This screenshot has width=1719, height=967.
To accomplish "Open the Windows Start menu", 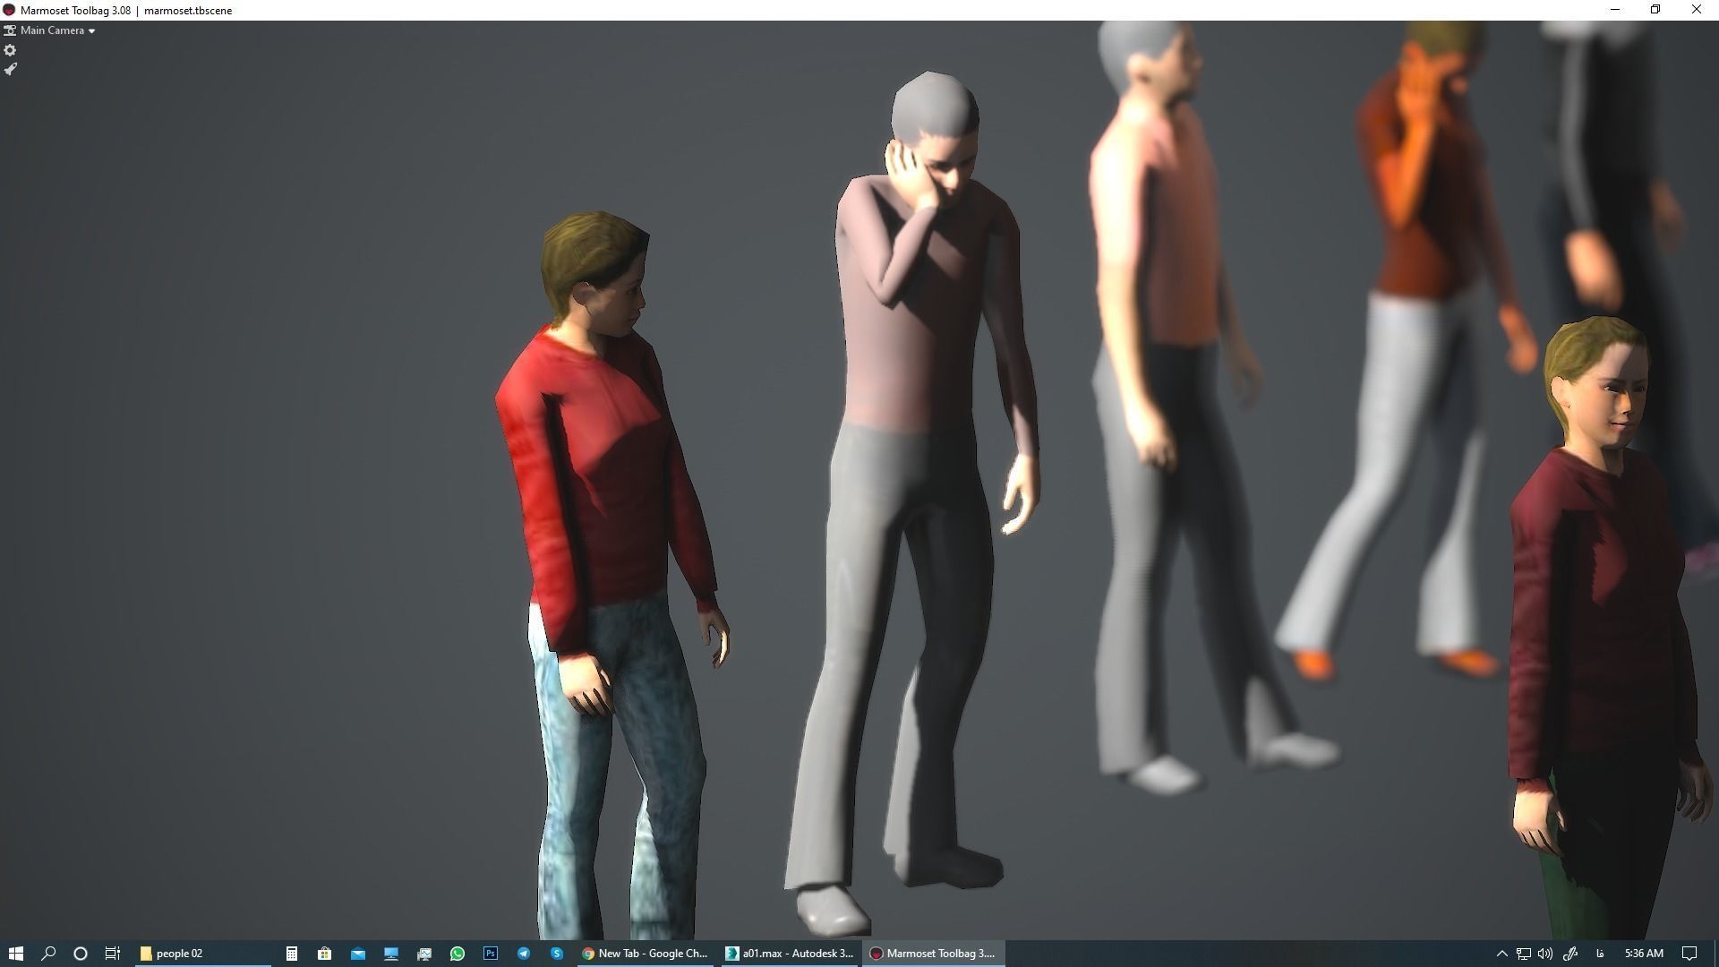I will pyautogui.click(x=15, y=954).
